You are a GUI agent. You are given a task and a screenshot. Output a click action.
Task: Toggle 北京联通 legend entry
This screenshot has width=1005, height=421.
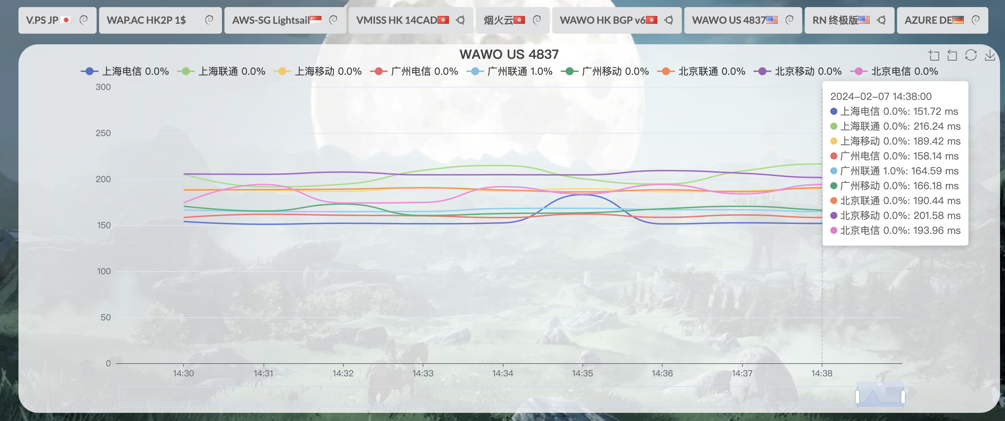(701, 71)
